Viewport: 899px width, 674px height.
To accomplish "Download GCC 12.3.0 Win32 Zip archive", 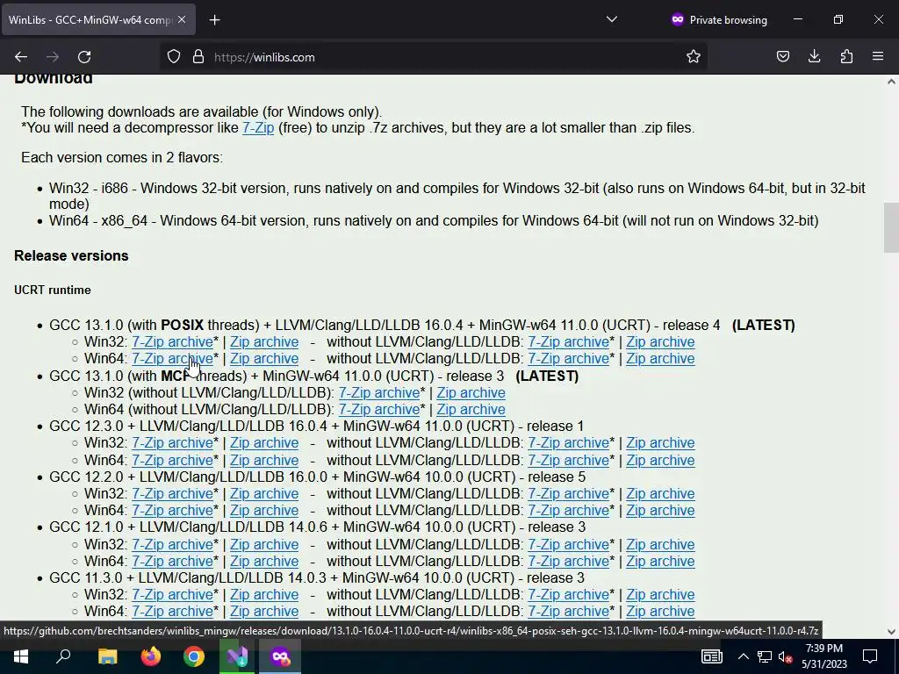I will click(264, 443).
